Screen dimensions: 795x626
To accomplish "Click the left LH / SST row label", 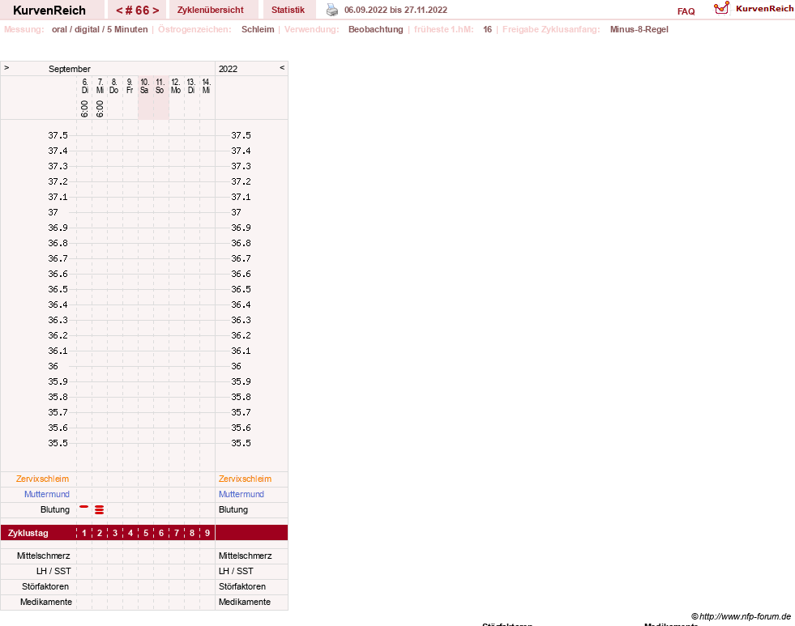I will [x=53, y=571].
